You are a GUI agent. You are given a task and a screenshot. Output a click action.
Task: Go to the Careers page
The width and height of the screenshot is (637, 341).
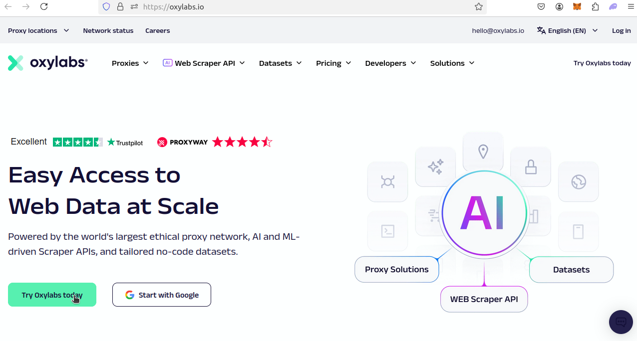pos(158,30)
